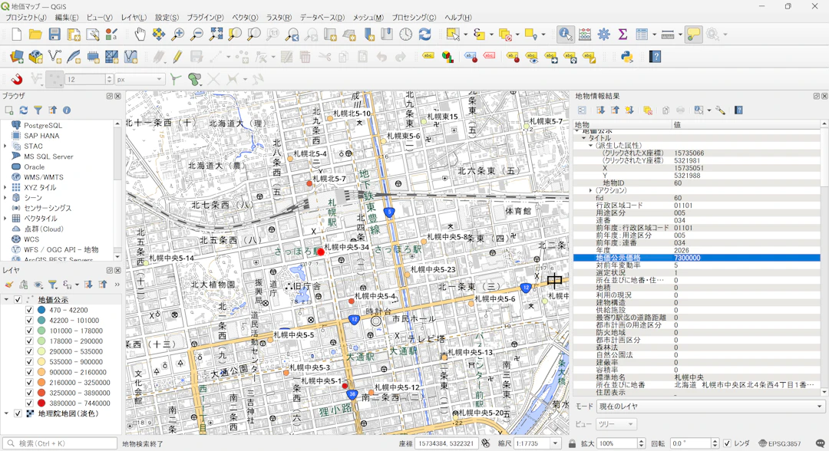
Task: Click the 検索 (Ctrl+K) locator field
Action: click(x=60, y=443)
